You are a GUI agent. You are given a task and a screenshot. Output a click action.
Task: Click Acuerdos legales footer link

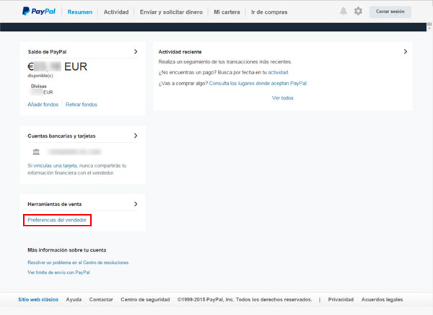tap(382, 300)
